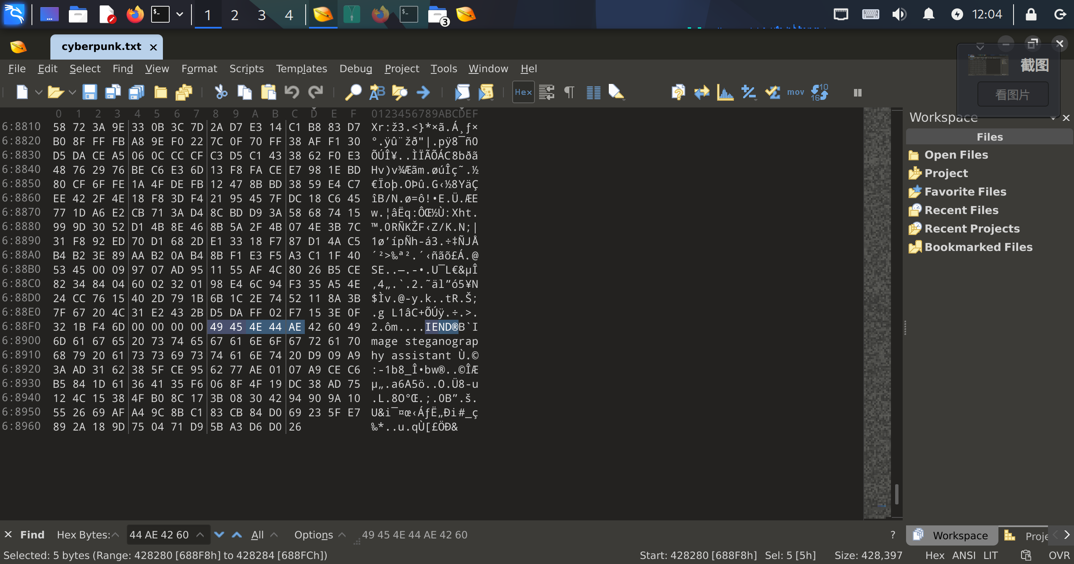Open Recent Files in Workspace panel
1074x564 pixels.
click(961, 210)
